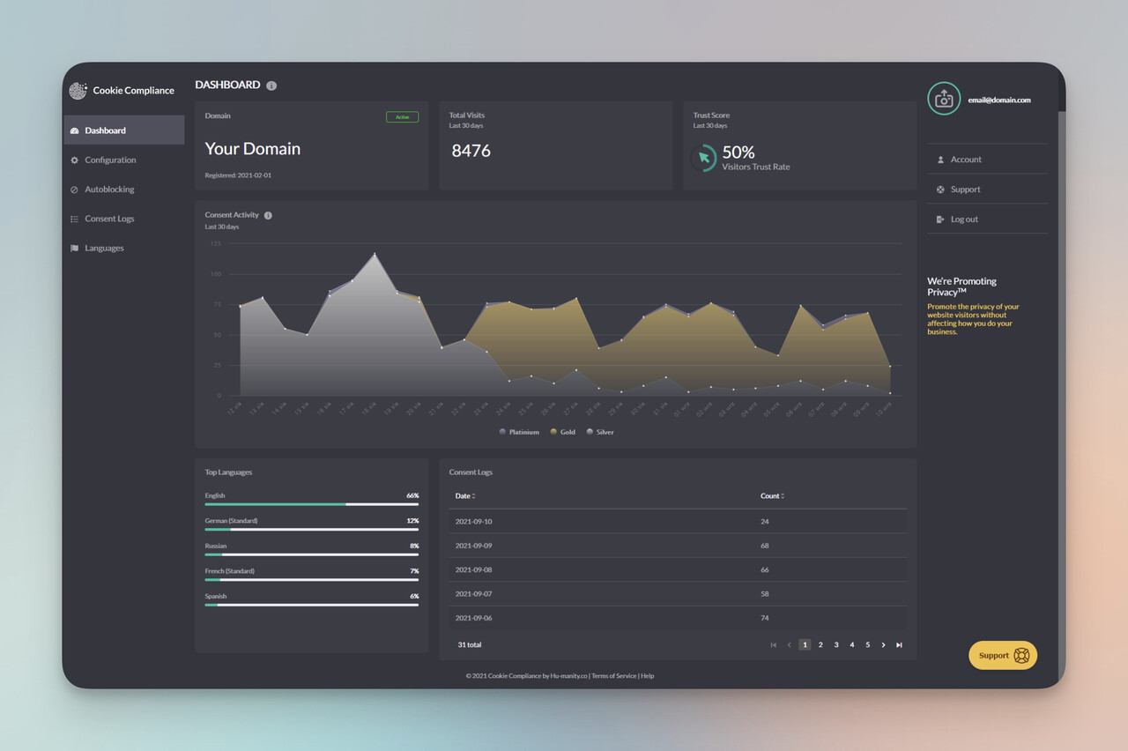The width and height of the screenshot is (1128, 751).
Task: Click the profile avatar camera icon
Action: click(x=944, y=99)
